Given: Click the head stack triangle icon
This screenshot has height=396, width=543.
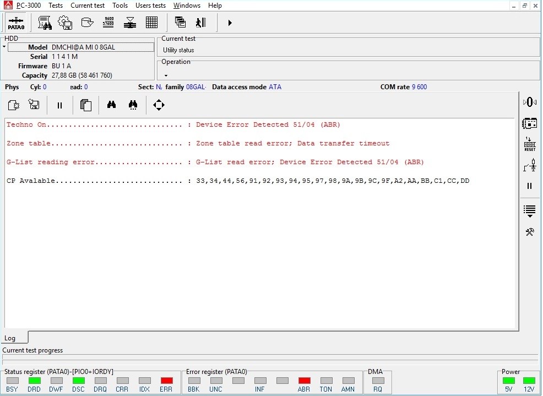Looking at the screenshot, I should pyautogui.click(x=130, y=23).
